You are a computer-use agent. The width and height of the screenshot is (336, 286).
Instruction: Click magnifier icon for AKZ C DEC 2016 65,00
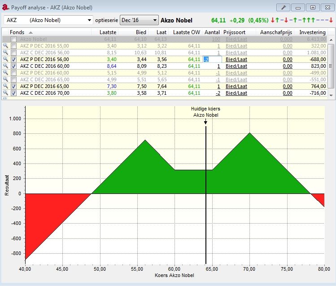(5, 79)
